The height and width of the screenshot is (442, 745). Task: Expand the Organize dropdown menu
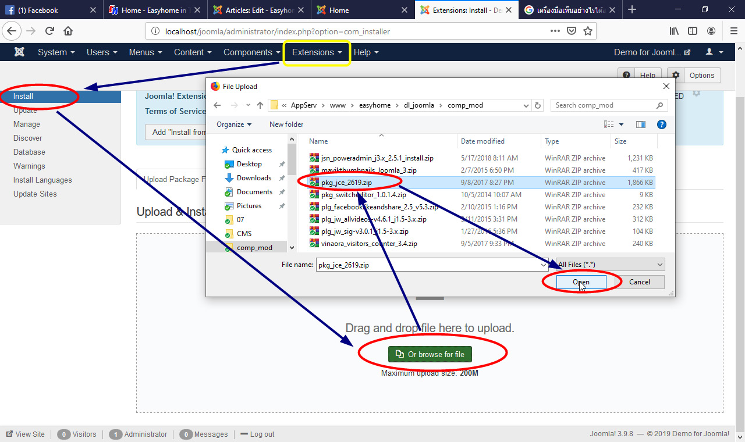click(x=233, y=124)
